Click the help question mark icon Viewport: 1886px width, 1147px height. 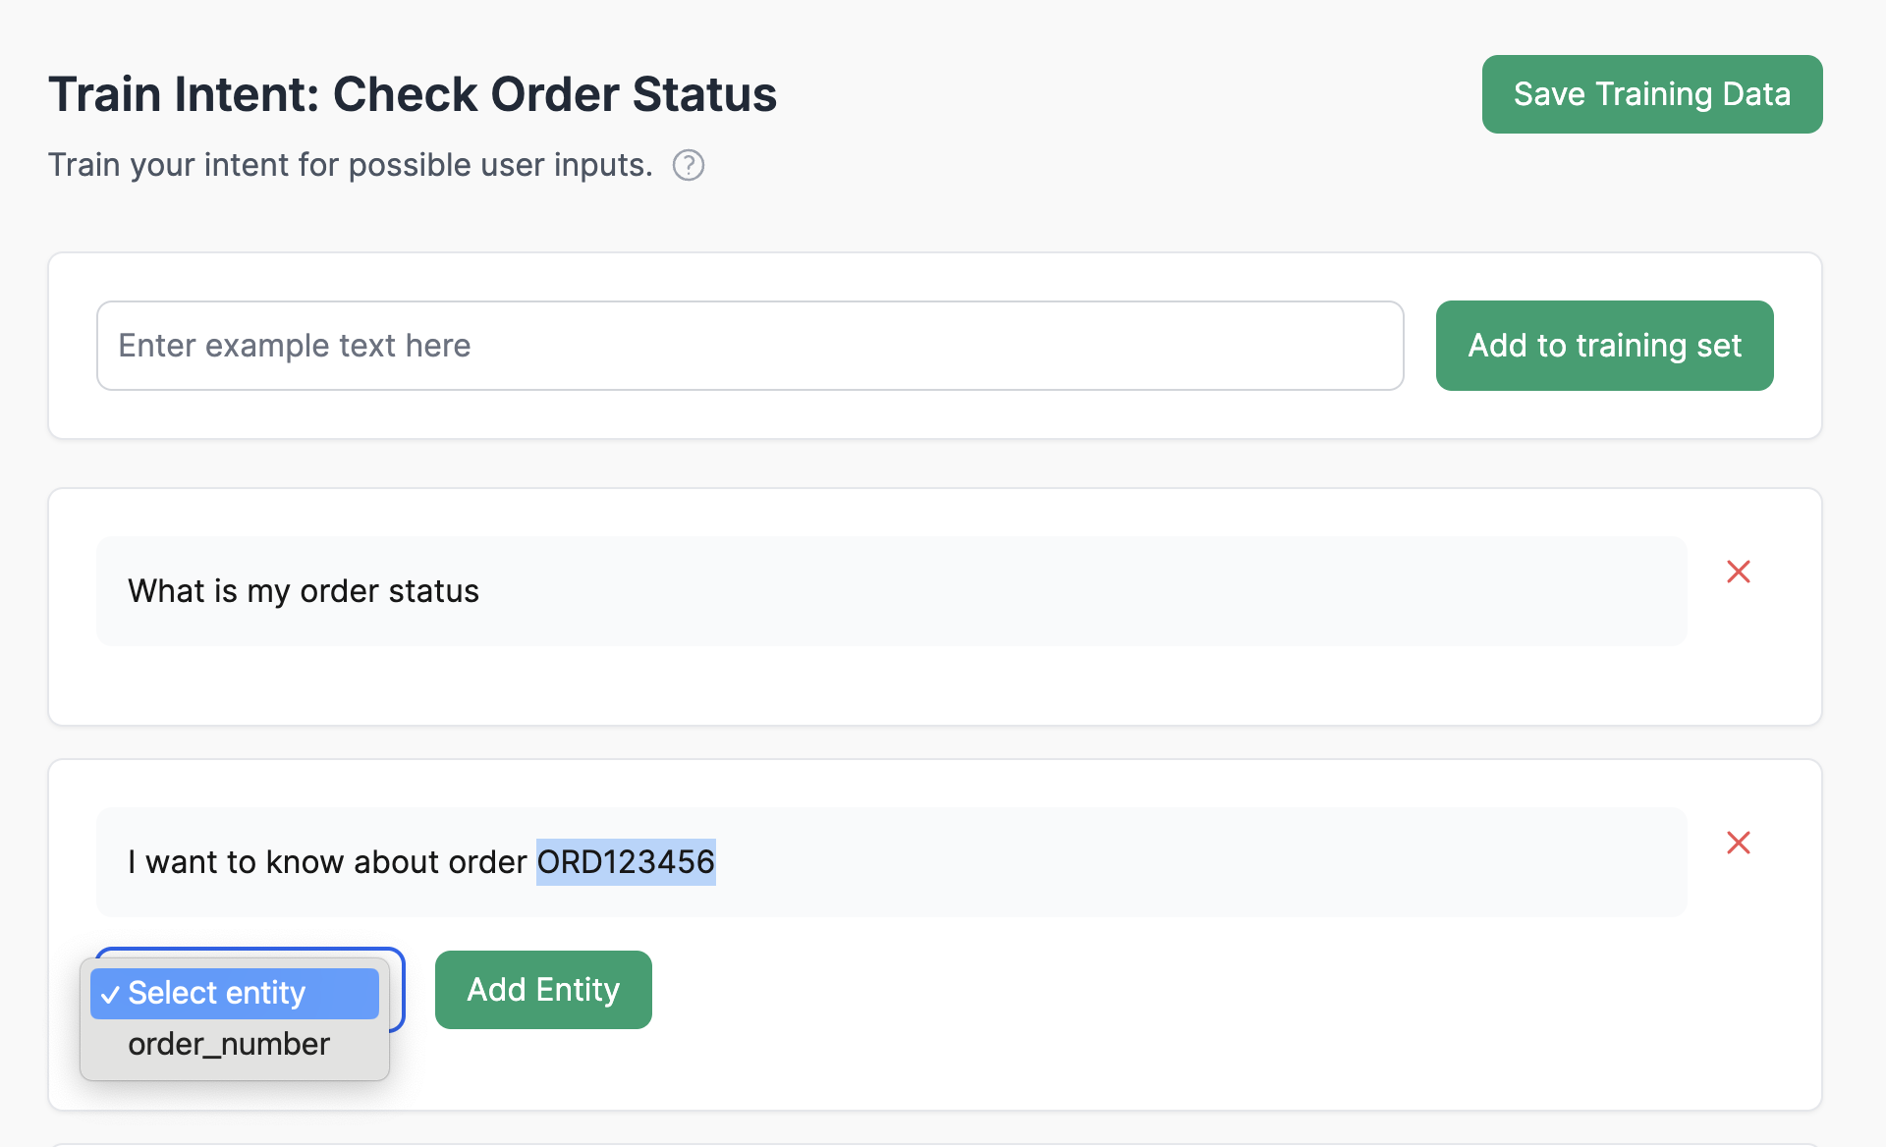tap(689, 165)
